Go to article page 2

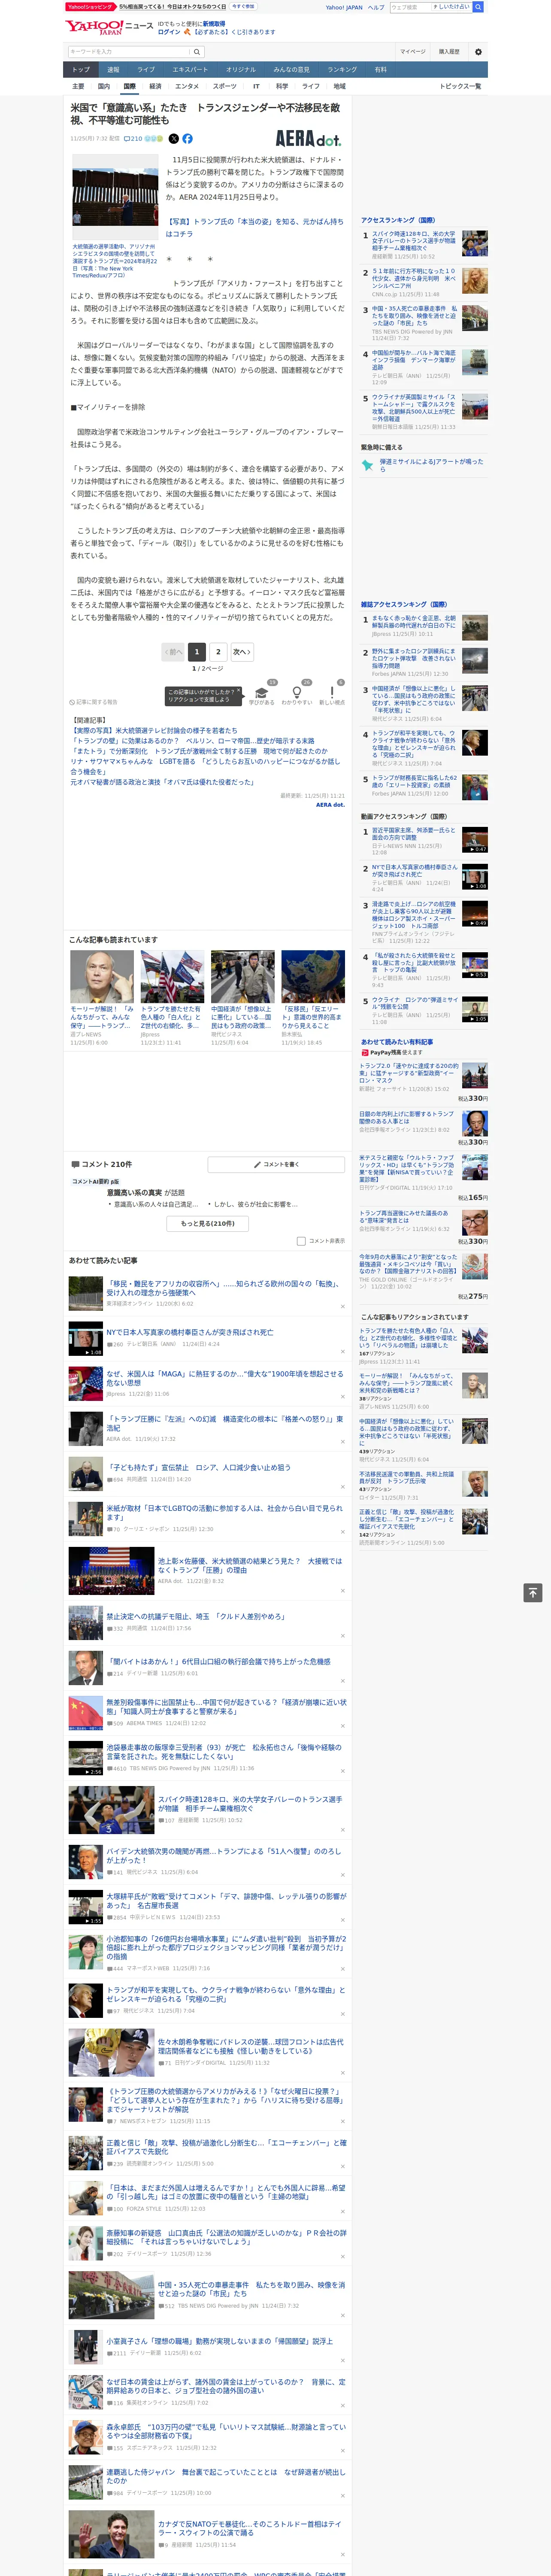218,652
